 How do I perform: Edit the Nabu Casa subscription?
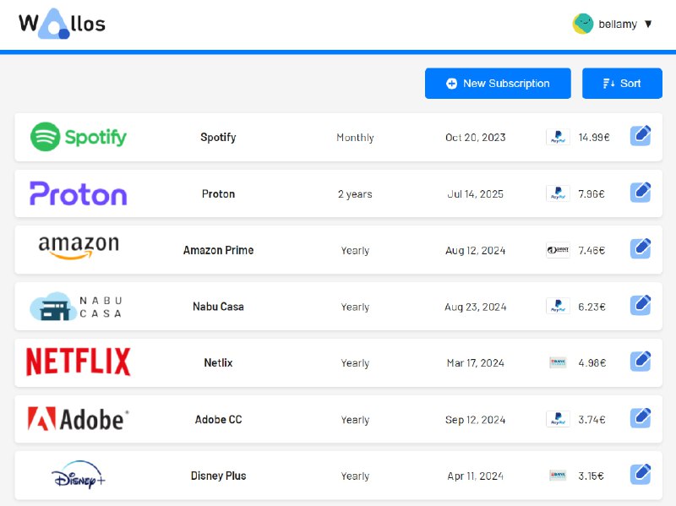641,306
